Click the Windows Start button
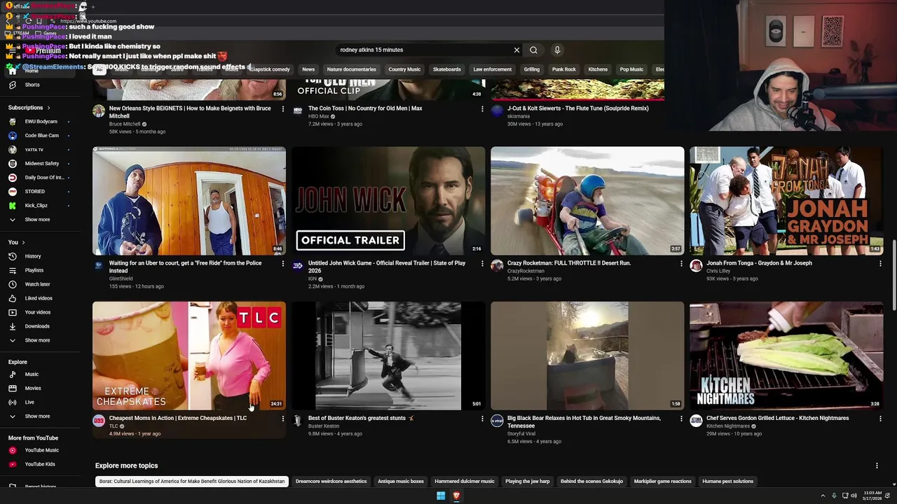897x504 pixels. point(441,496)
